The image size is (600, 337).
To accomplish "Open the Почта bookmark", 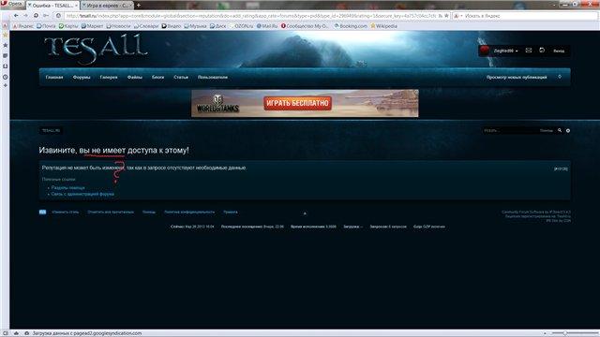I will 46,26.
